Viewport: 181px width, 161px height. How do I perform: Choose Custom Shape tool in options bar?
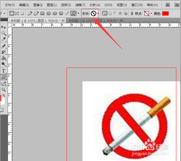(74, 13)
